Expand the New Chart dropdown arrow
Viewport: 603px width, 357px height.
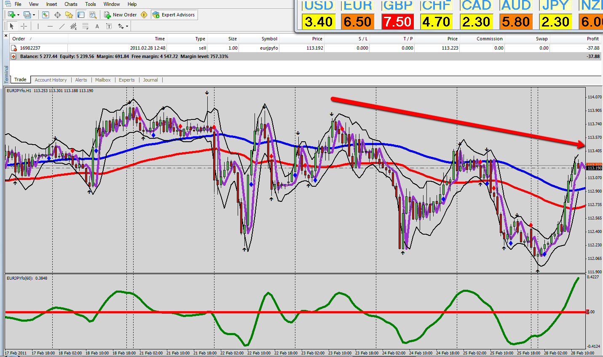click(18, 15)
